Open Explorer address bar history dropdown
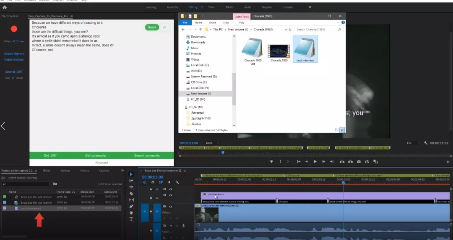 [286, 29]
